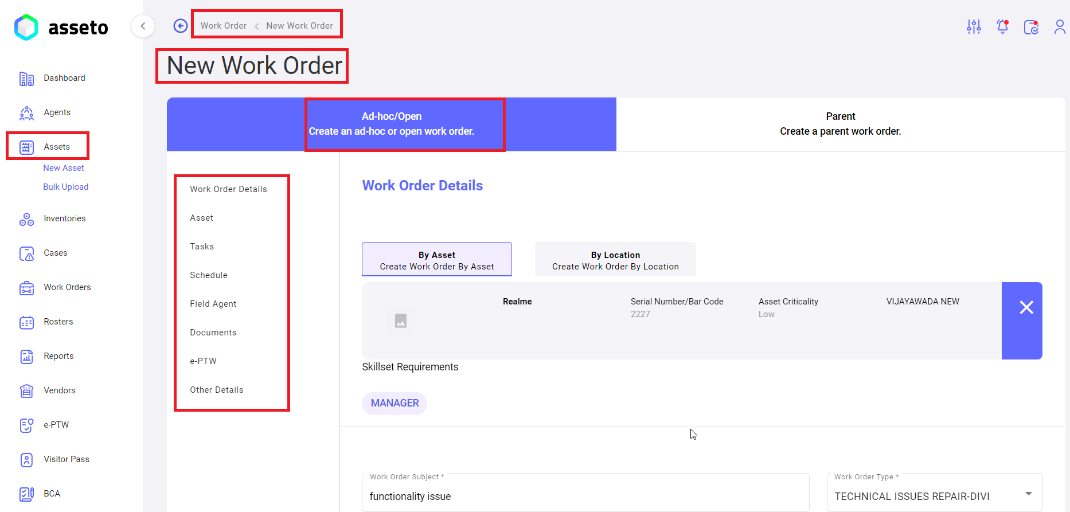Click the Bulk Upload link

click(66, 187)
